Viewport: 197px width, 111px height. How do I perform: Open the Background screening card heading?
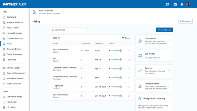point(154,98)
